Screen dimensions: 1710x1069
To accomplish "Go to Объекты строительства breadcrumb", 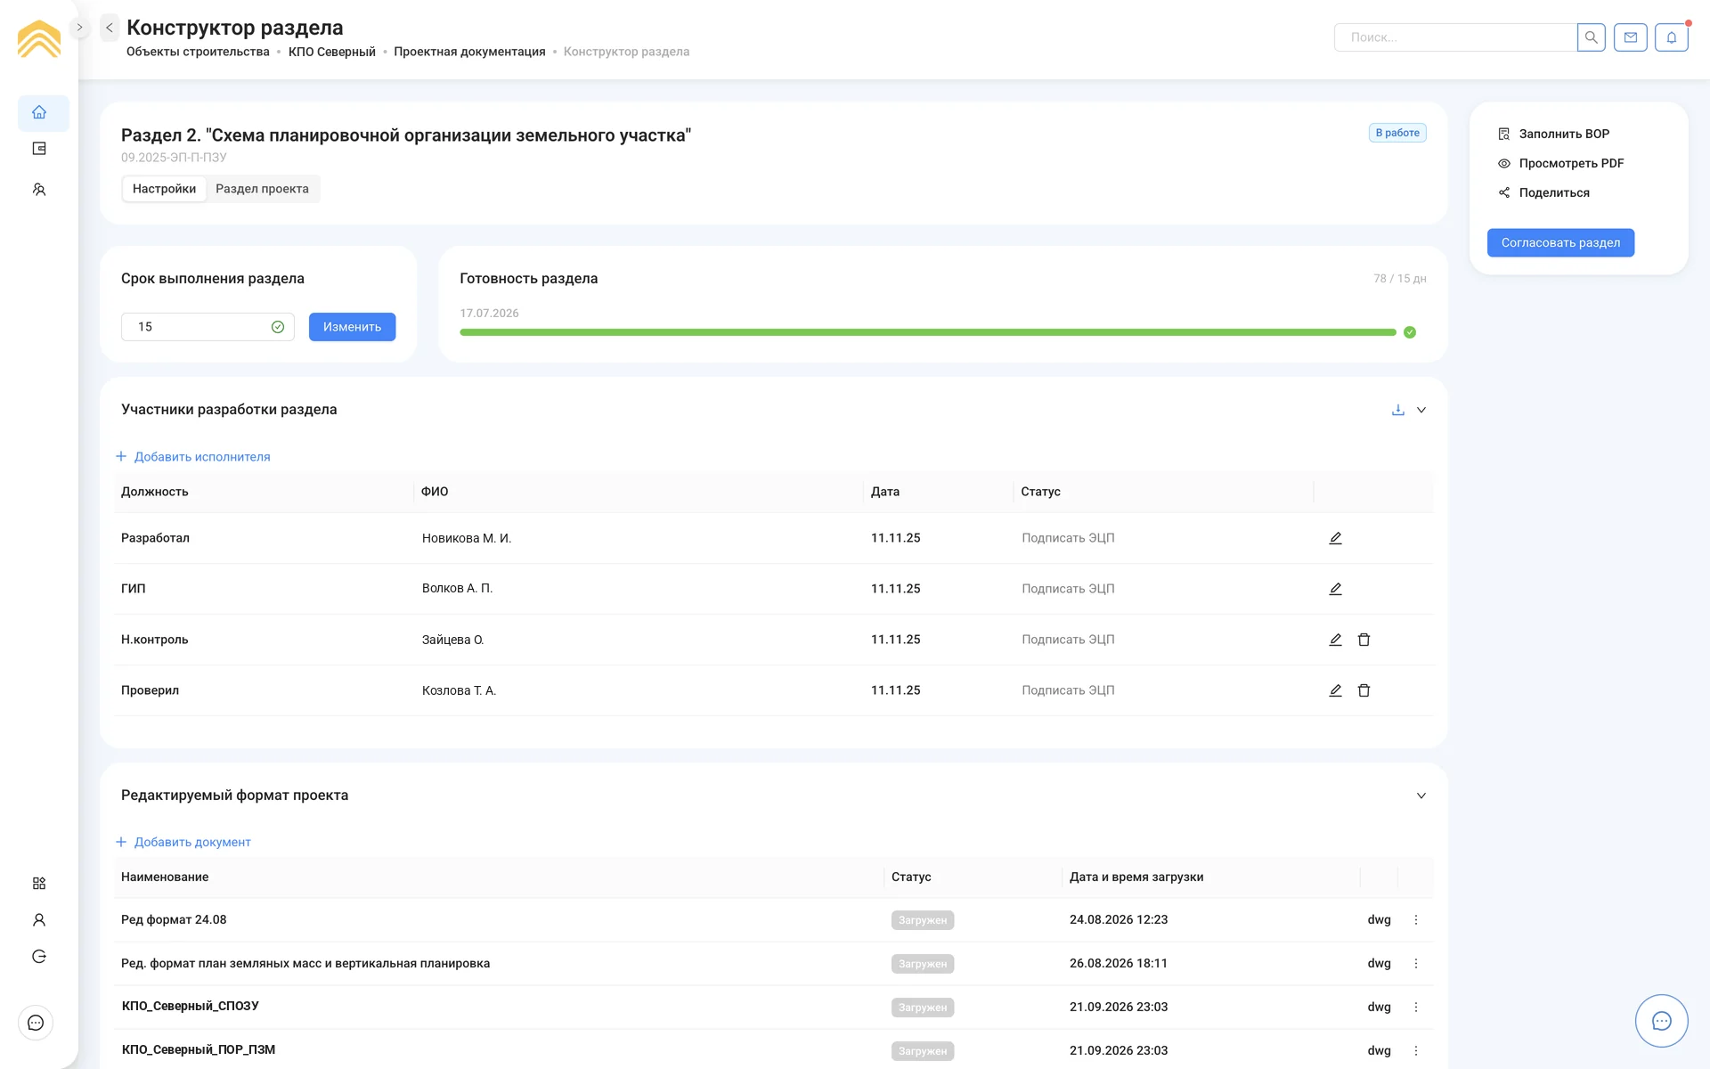I will coord(198,52).
